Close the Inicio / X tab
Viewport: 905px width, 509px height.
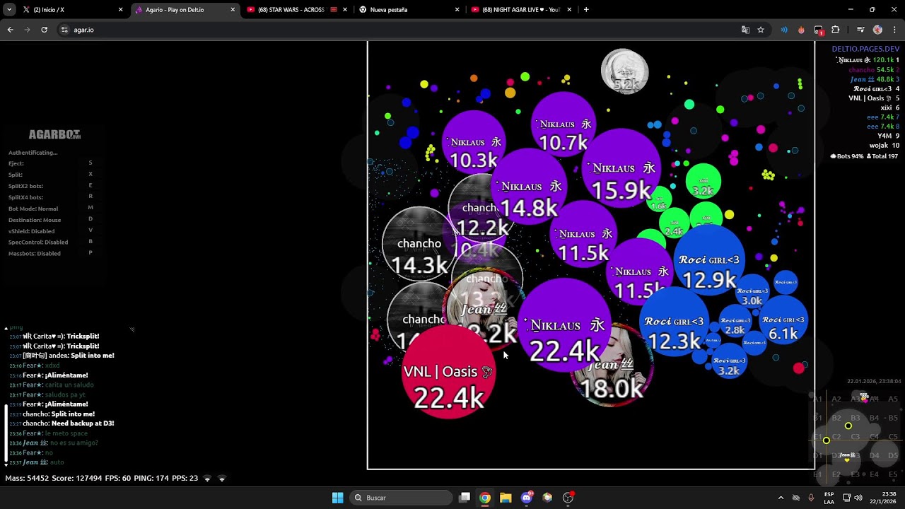pyautogui.click(x=120, y=10)
